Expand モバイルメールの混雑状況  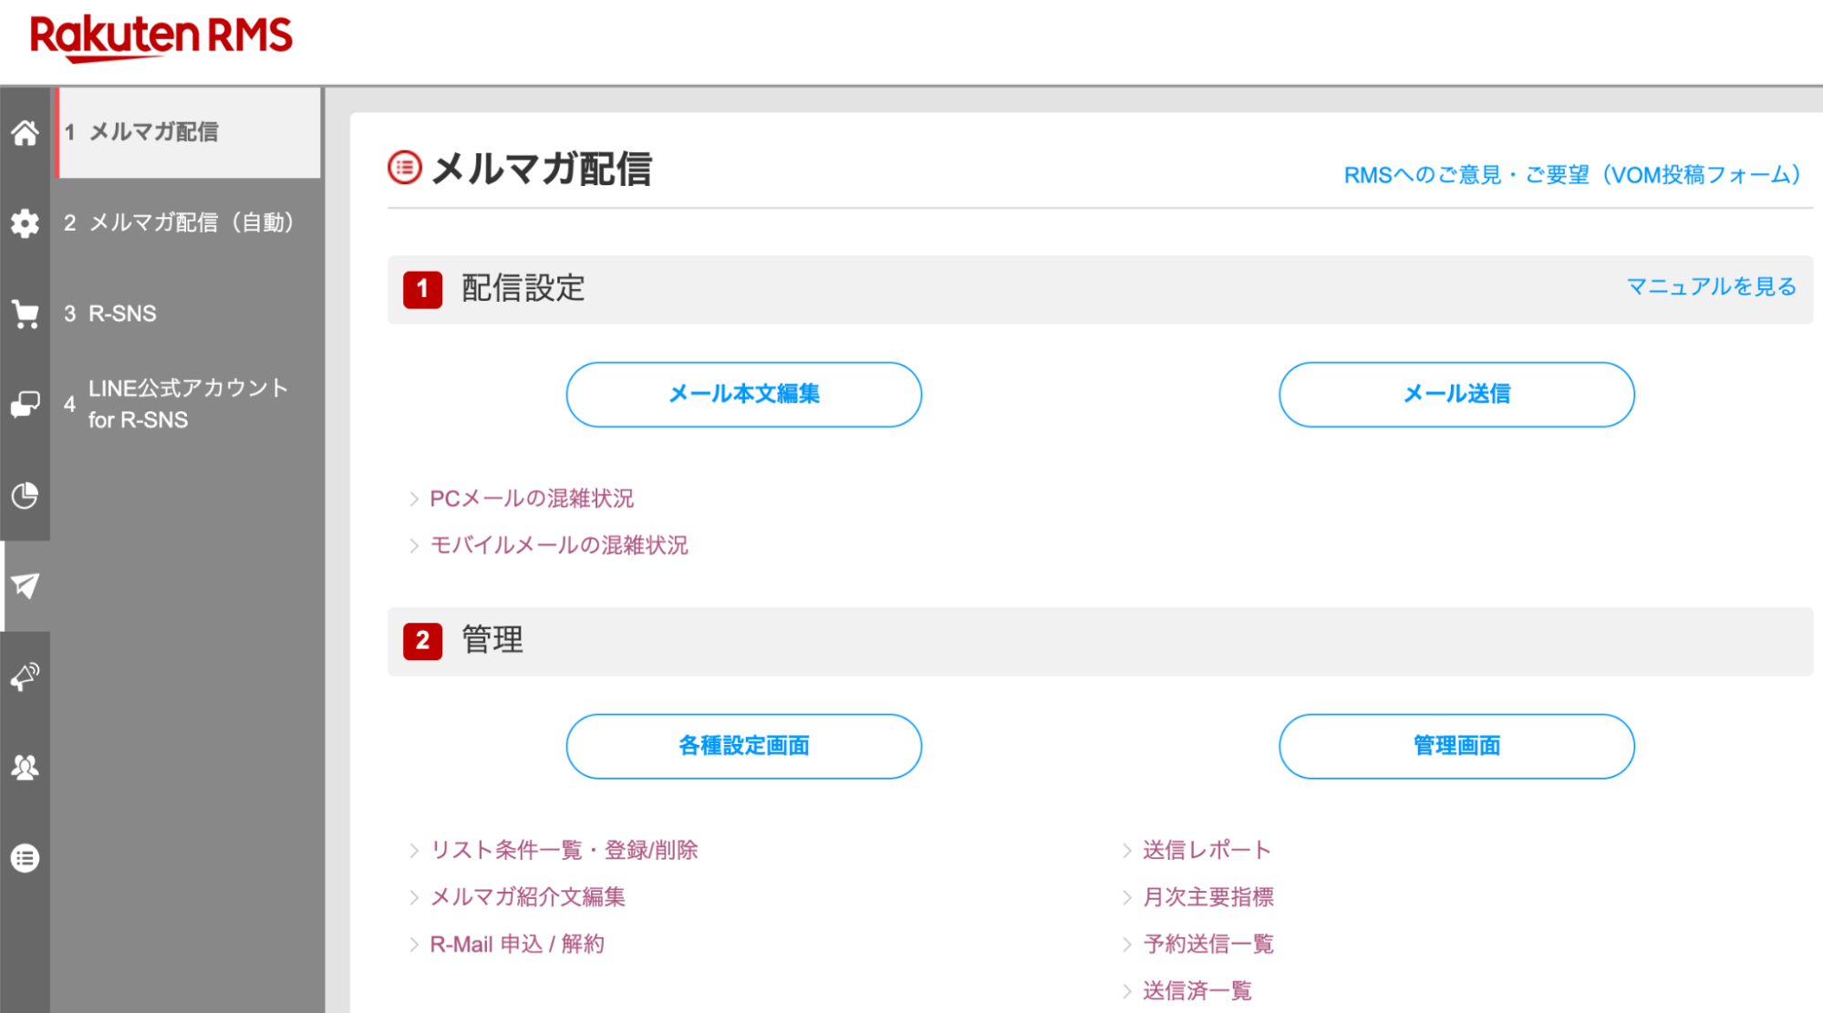tap(559, 545)
